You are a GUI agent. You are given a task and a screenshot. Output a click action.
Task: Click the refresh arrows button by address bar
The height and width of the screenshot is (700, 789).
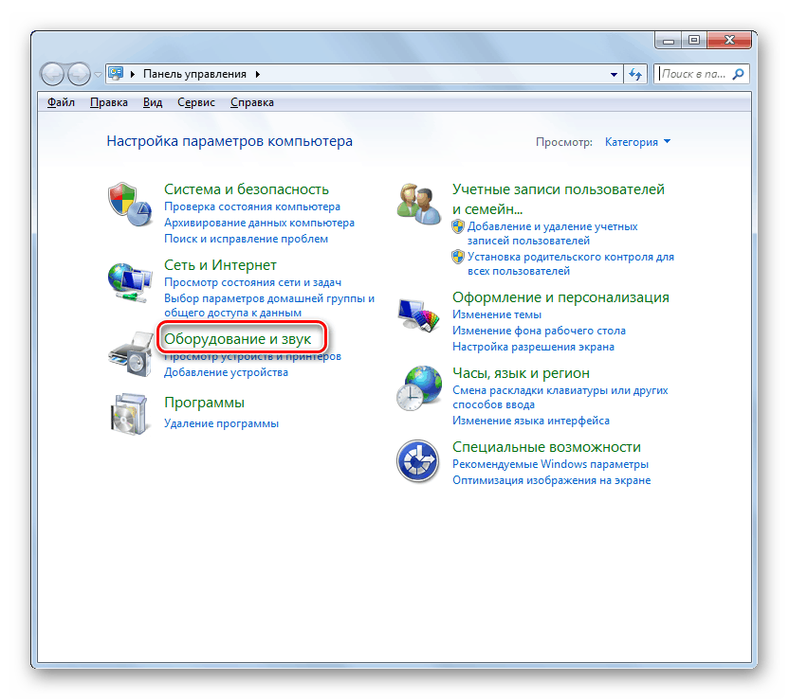click(x=636, y=74)
